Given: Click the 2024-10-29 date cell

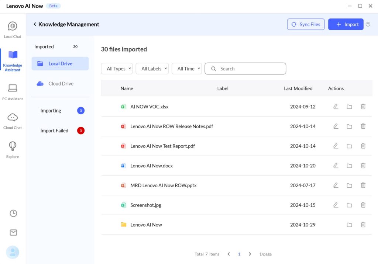Looking at the screenshot, I should click(303, 225).
